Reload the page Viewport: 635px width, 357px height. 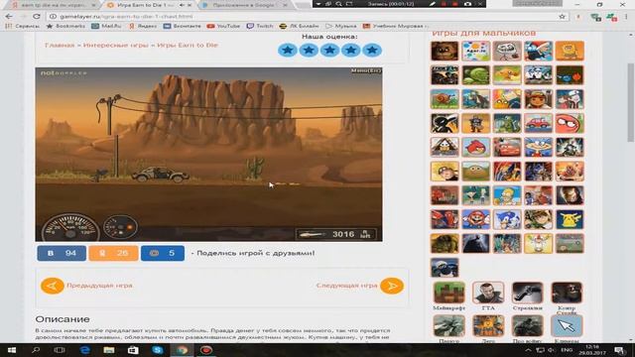click(x=37, y=17)
